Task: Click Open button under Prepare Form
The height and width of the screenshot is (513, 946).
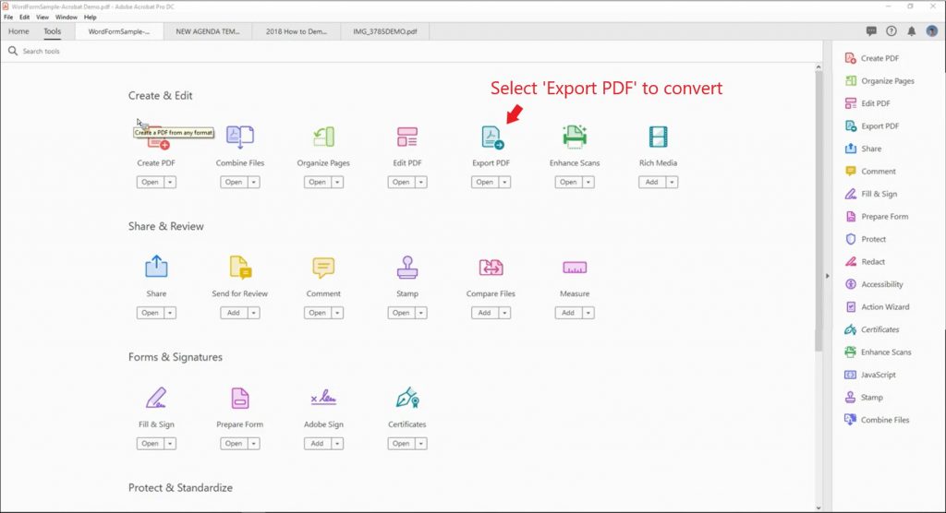Action: 234,444
